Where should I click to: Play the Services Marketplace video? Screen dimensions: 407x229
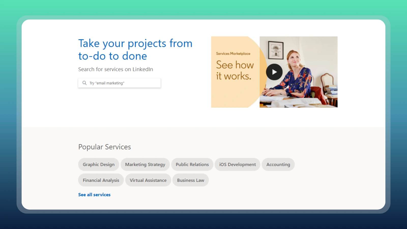[x=274, y=72]
